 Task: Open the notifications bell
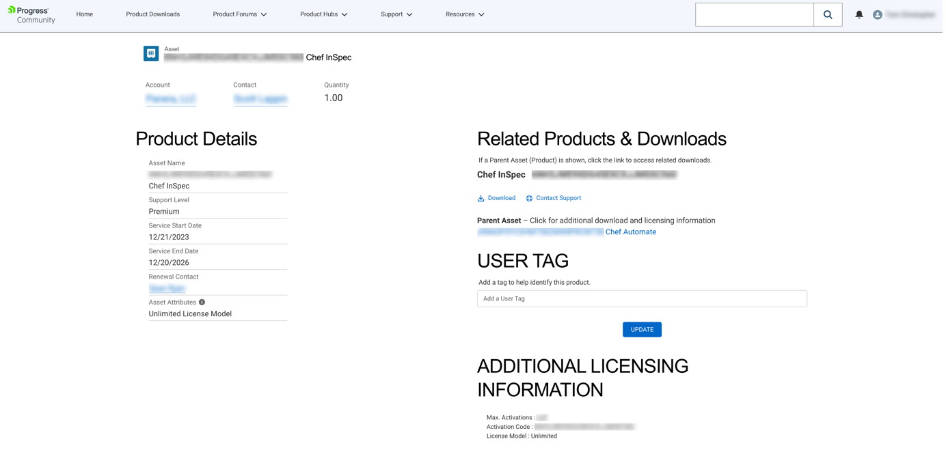859,14
